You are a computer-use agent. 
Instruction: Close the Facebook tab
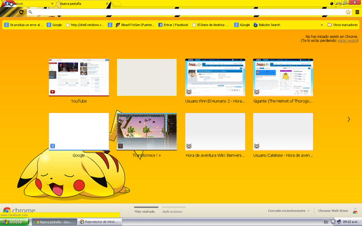[x=53, y=4]
